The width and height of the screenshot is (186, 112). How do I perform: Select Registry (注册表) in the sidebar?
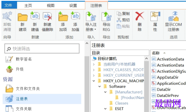(42, 99)
